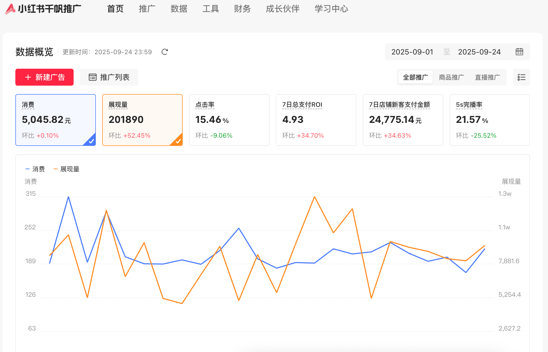Toggle the 展现量 orange legend swatch

pos(56,169)
